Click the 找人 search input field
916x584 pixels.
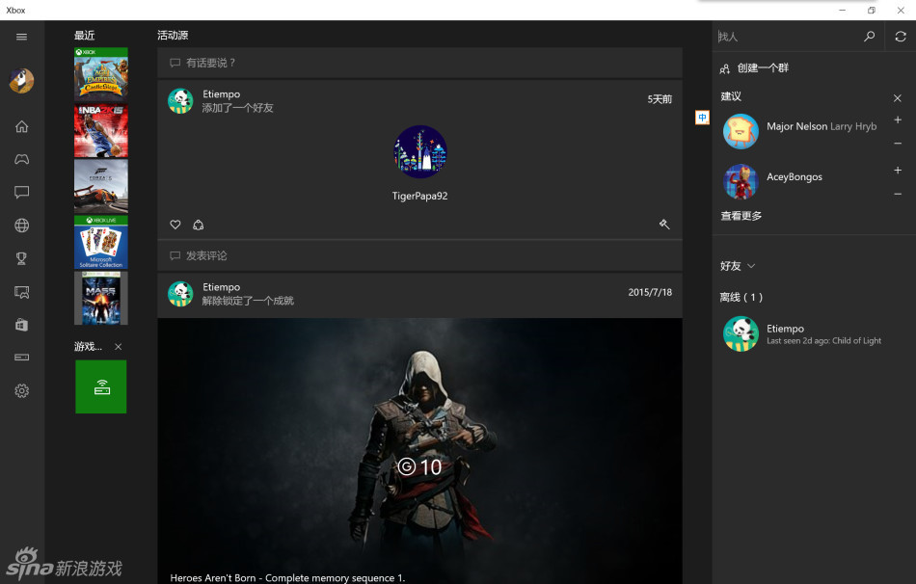coord(786,37)
